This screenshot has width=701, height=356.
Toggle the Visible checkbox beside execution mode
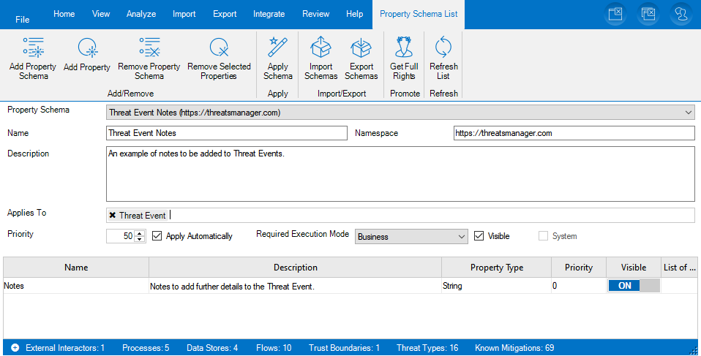pos(479,236)
